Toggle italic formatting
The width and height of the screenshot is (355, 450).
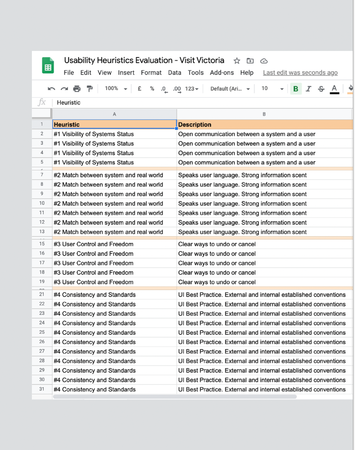[308, 89]
